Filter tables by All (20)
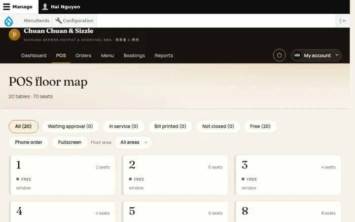 pyautogui.click(x=23, y=126)
